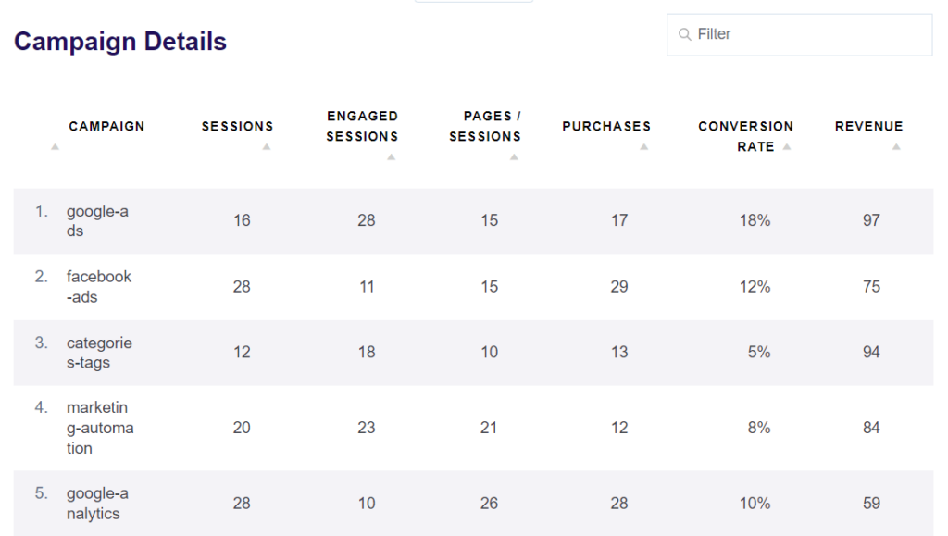Click sort arrow under Engaged Sessions
Image resolution: width=948 pixels, height=536 pixels.
[x=391, y=157]
